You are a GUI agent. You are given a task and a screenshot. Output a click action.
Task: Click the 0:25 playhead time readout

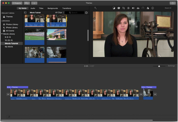coord(86,66)
